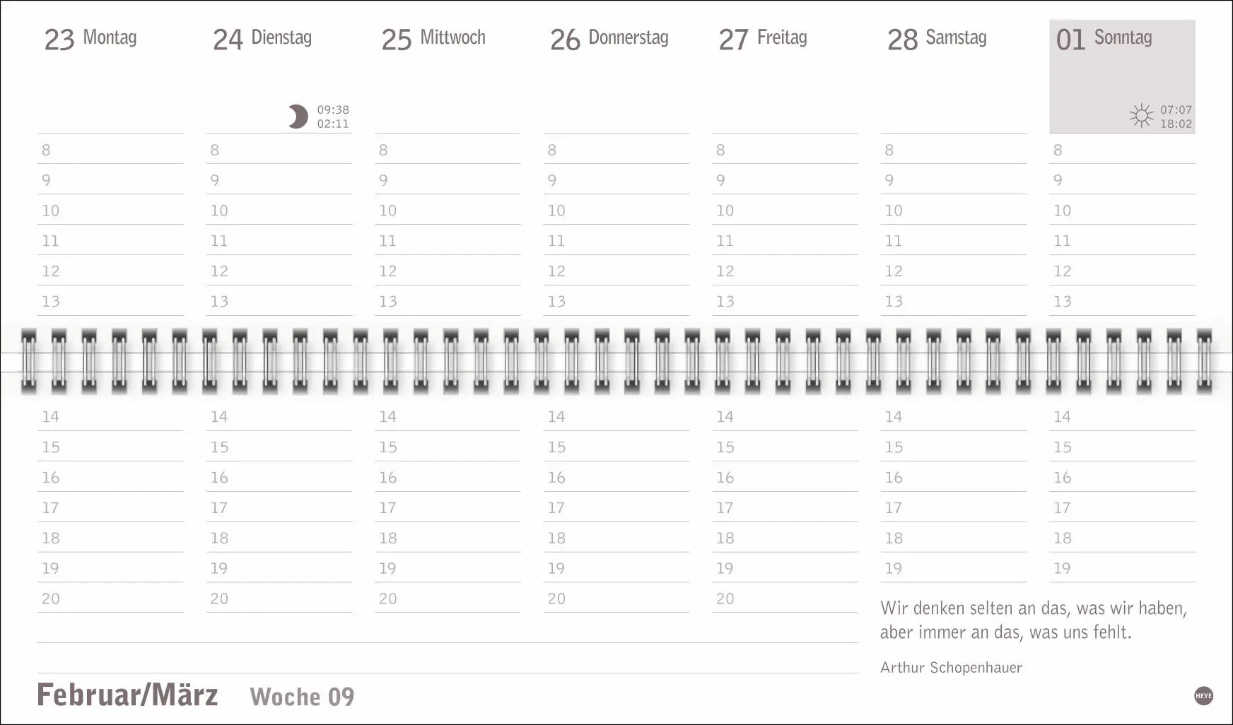
Task: Click the Arthur Schopenhauer attribution
Action: pyautogui.click(x=951, y=667)
